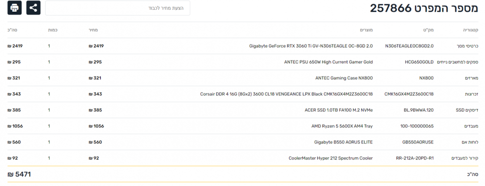Select the AMD Ryzen 5 5600X product
The image size is (485, 186).
[342, 126]
